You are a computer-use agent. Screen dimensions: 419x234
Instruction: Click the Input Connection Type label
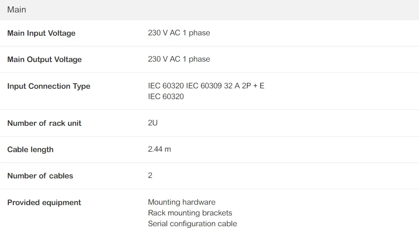[x=49, y=86]
